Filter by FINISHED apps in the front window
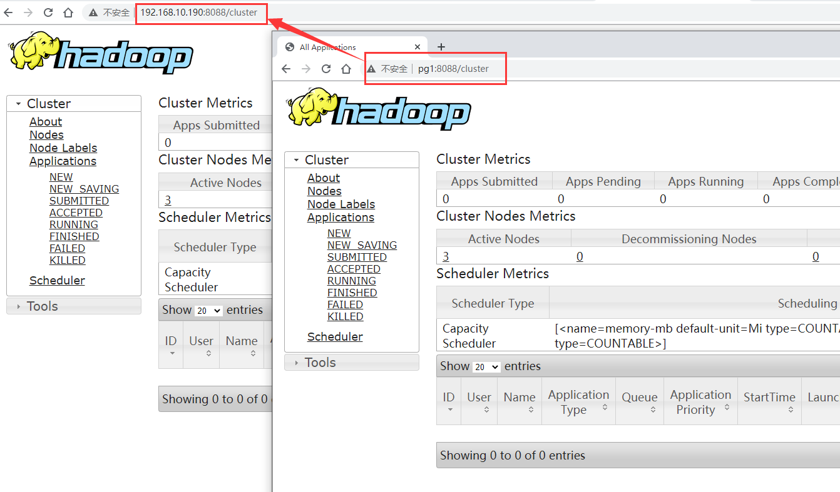 tap(352, 293)
